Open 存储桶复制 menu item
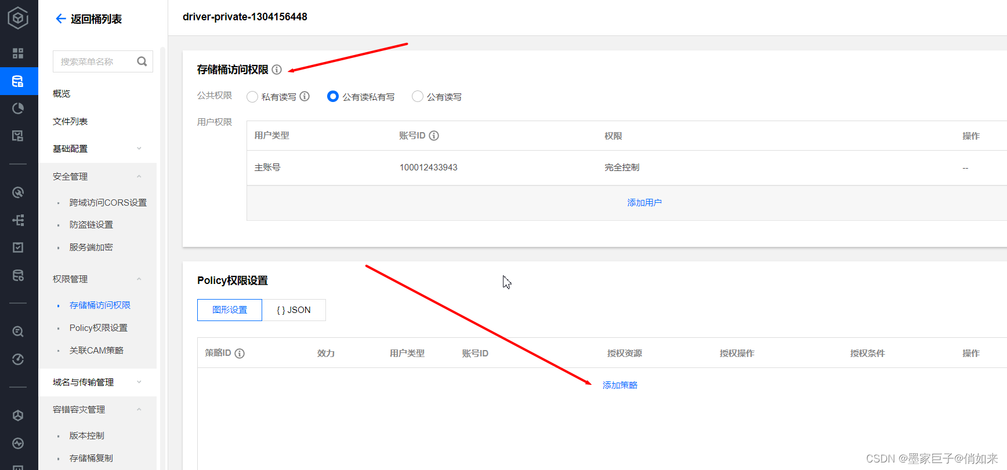The height and width of the screenshot is (470, 1007). [x=91, y=458]
